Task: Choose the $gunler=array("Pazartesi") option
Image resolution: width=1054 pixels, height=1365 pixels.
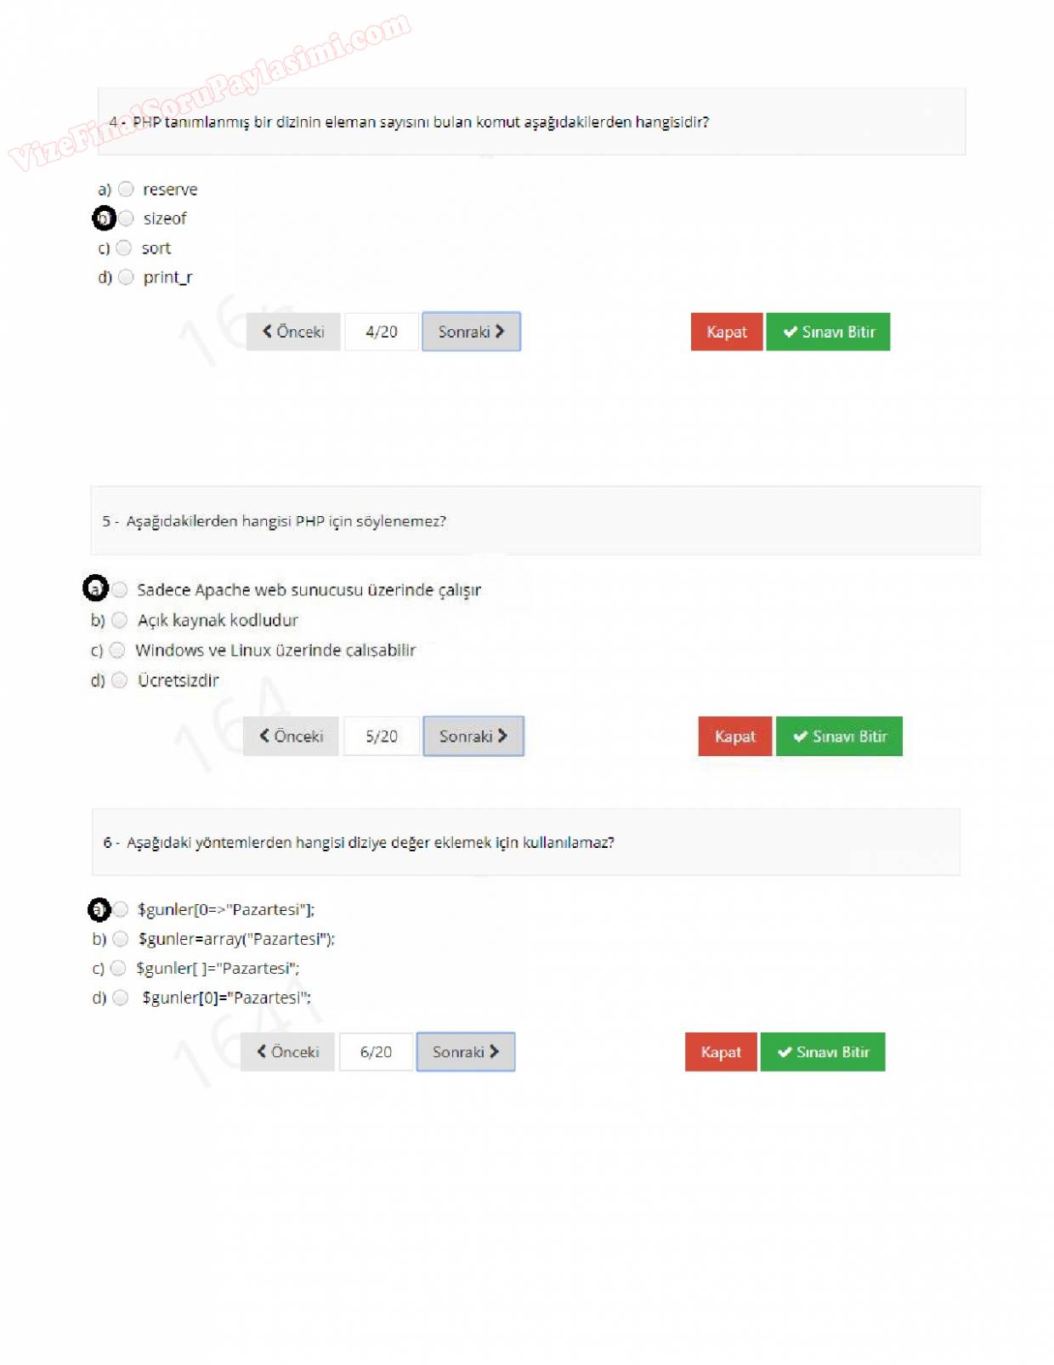Action: 121,939
